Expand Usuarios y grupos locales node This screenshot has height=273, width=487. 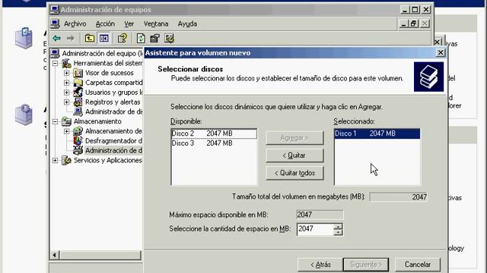(66, 93)
